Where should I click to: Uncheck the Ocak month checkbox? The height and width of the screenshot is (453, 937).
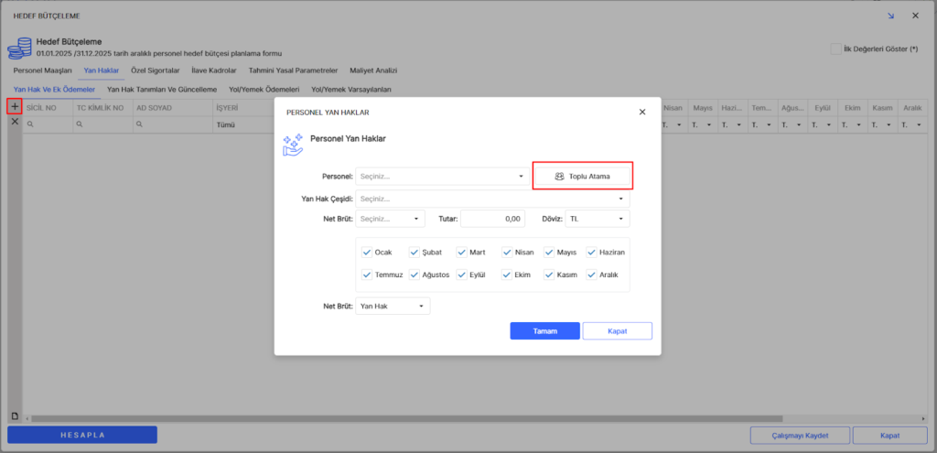pos(367,253)
